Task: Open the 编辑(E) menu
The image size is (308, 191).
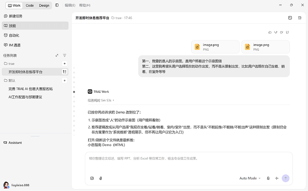Action: click(70, 5)
